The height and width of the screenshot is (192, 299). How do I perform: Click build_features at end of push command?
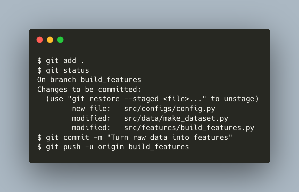coord(159,147)
